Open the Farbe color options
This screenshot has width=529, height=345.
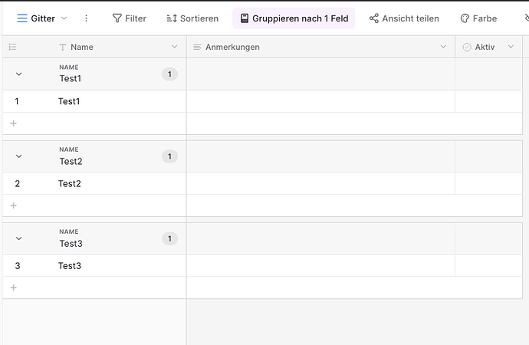click(x=478, y=18)
